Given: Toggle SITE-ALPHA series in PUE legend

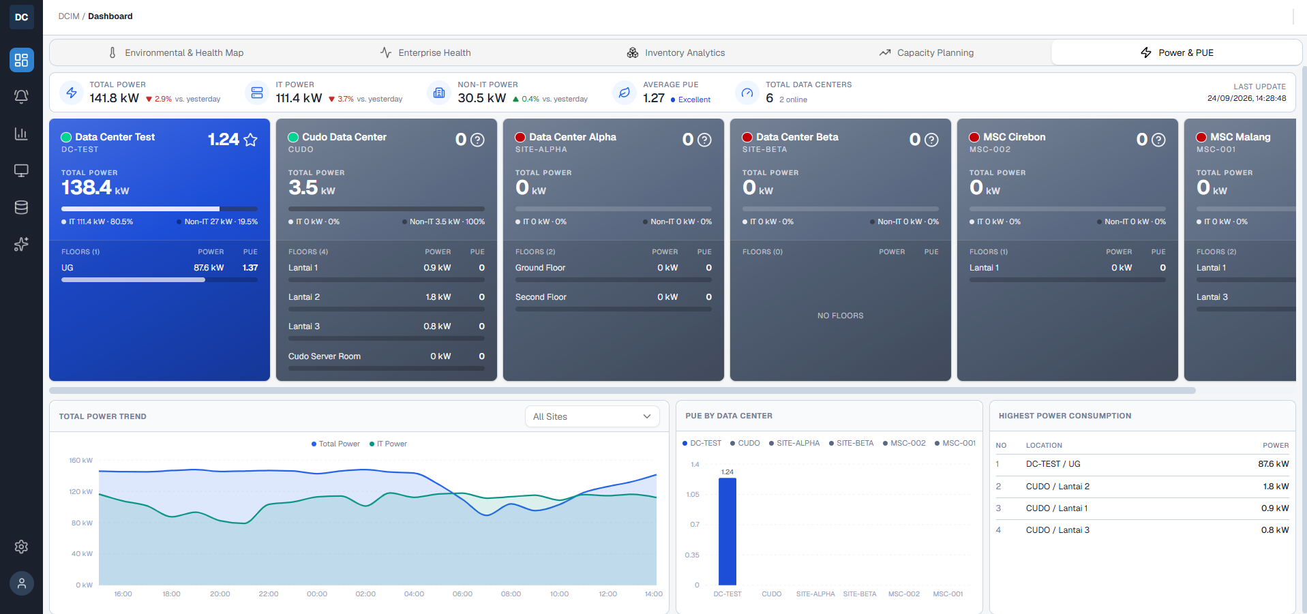Looking at the screenshot, I should (794, 443).
